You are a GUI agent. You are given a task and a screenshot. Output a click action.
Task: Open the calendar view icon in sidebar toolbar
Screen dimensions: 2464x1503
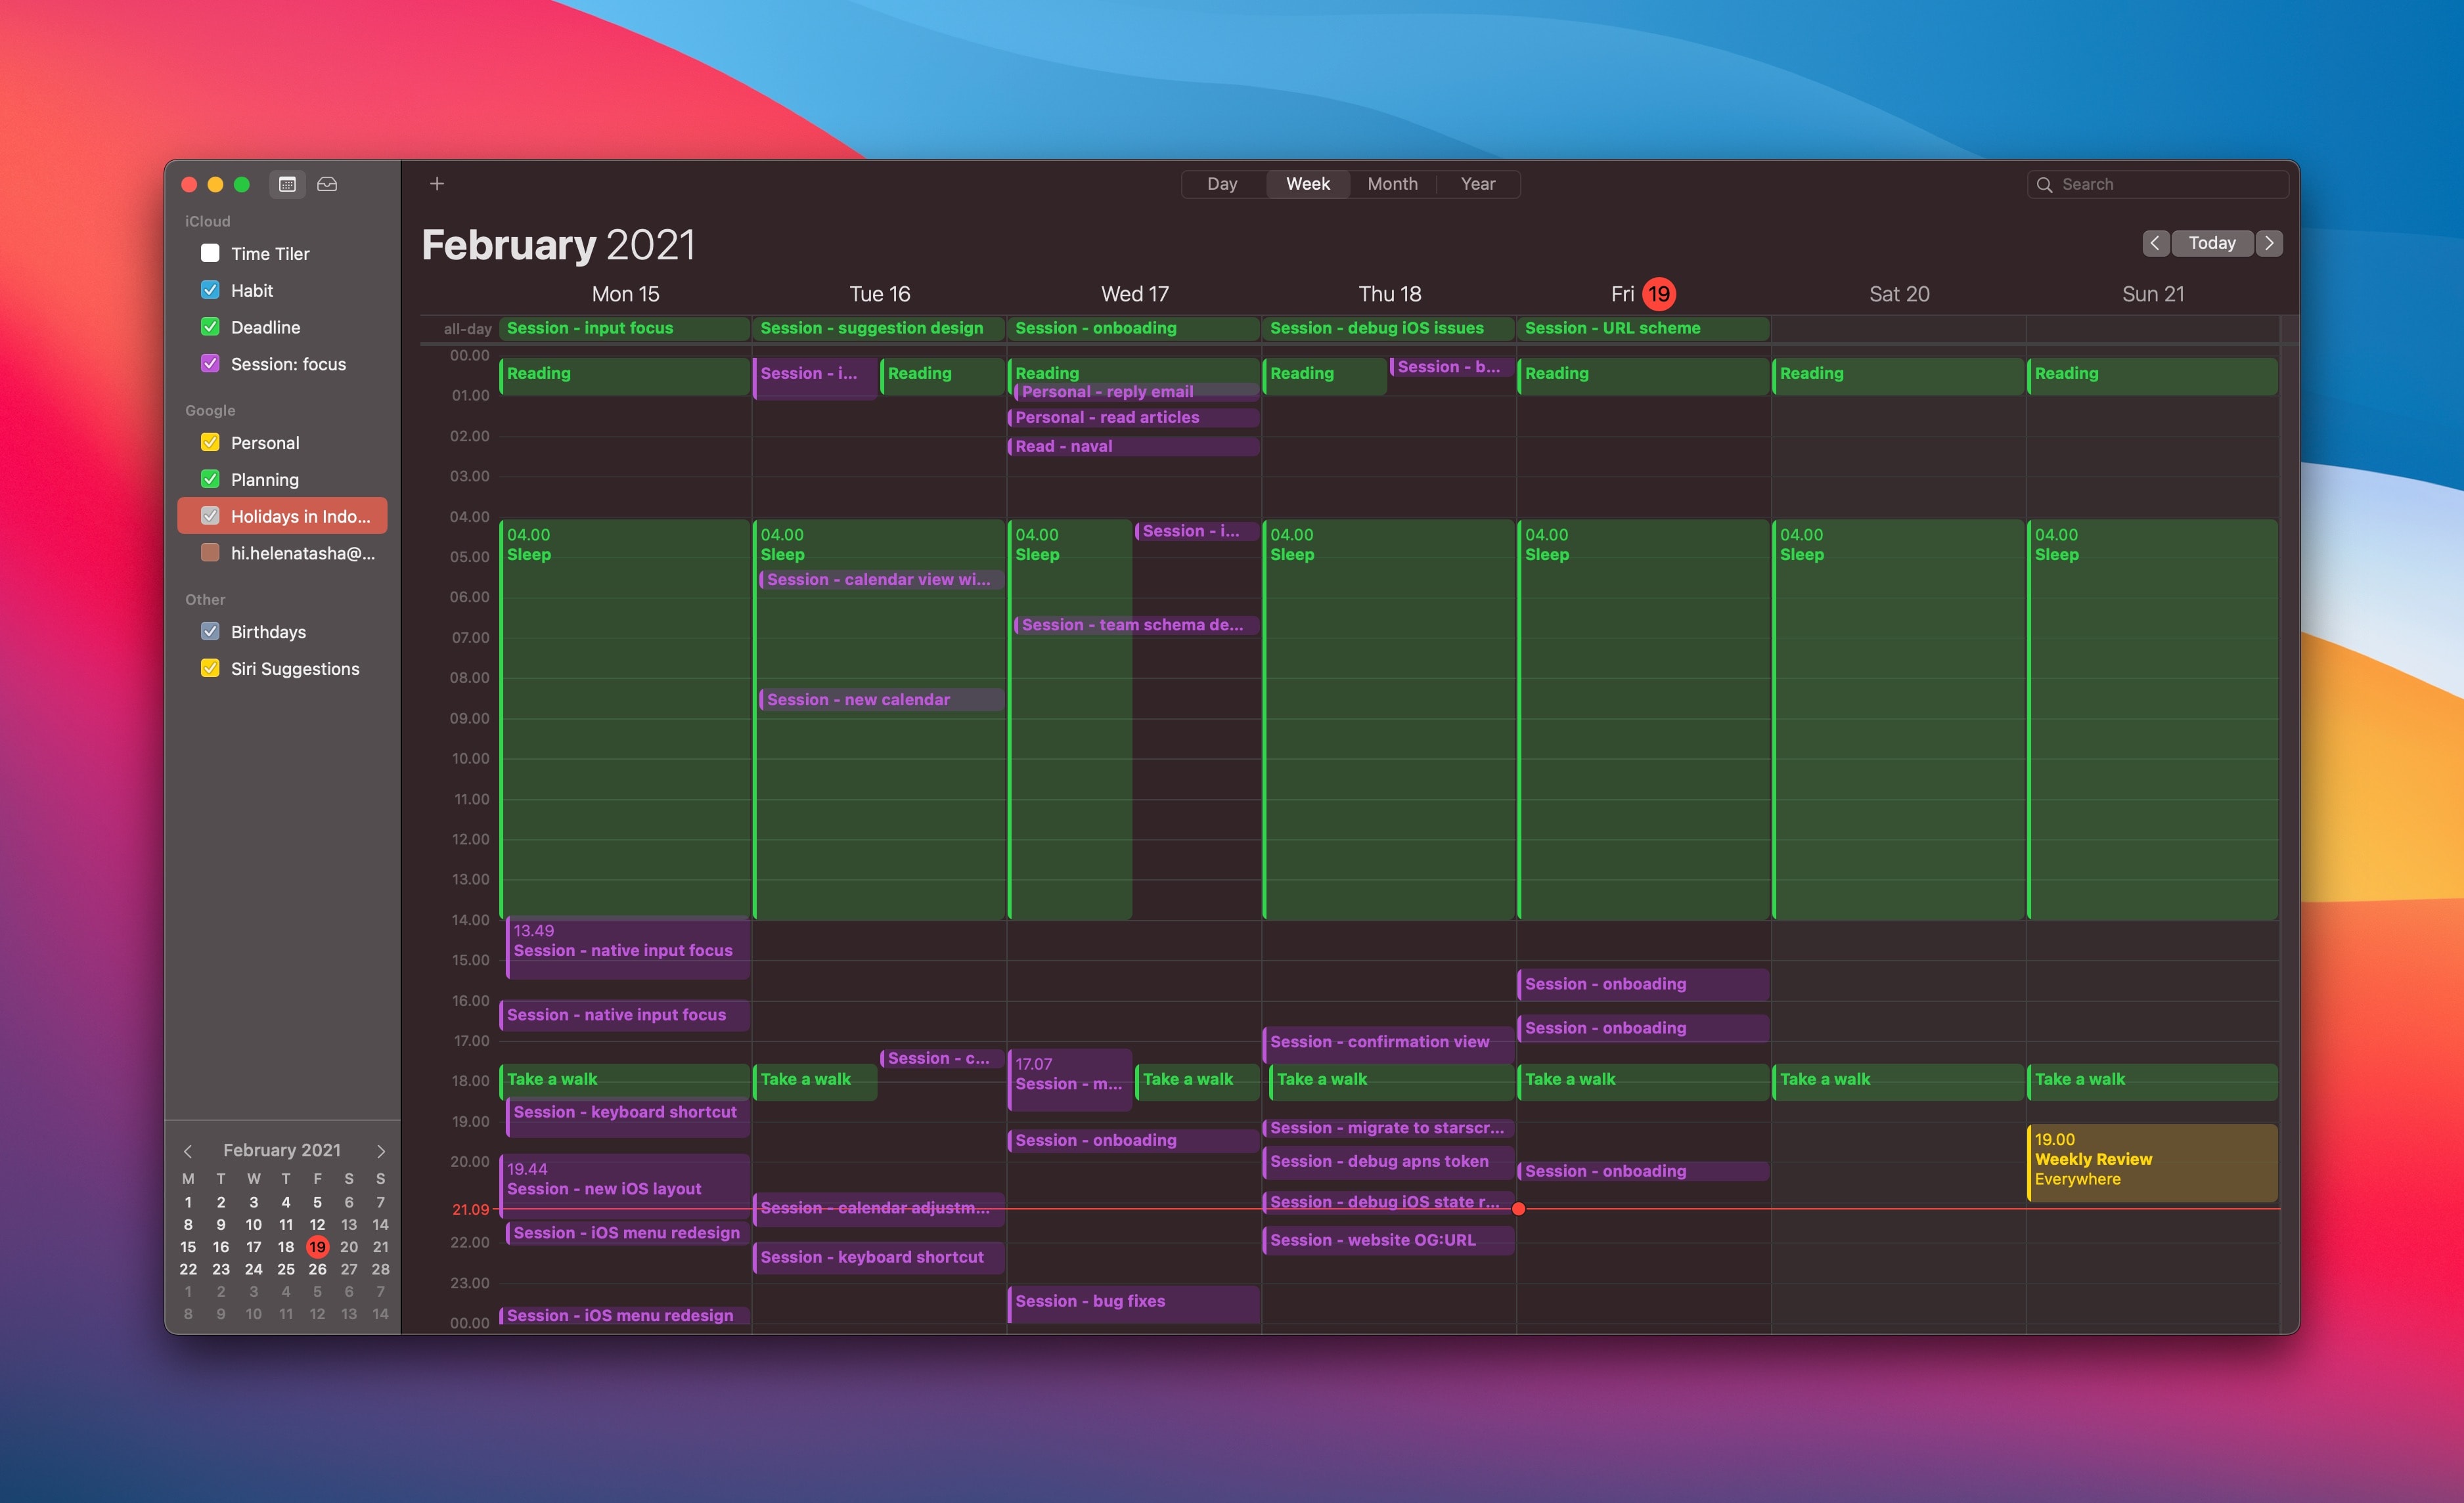(x=288, y=184)
